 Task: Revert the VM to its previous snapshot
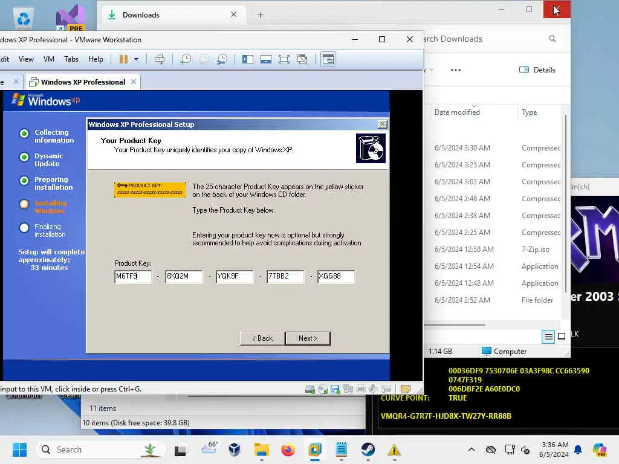coord(204,59)
